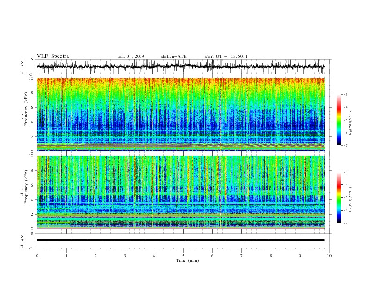Click the "7" tick on the time axis
Screen dimensions: 371x287
click(242, 256)
